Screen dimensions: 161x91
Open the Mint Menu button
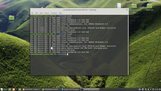coord(4,89)
